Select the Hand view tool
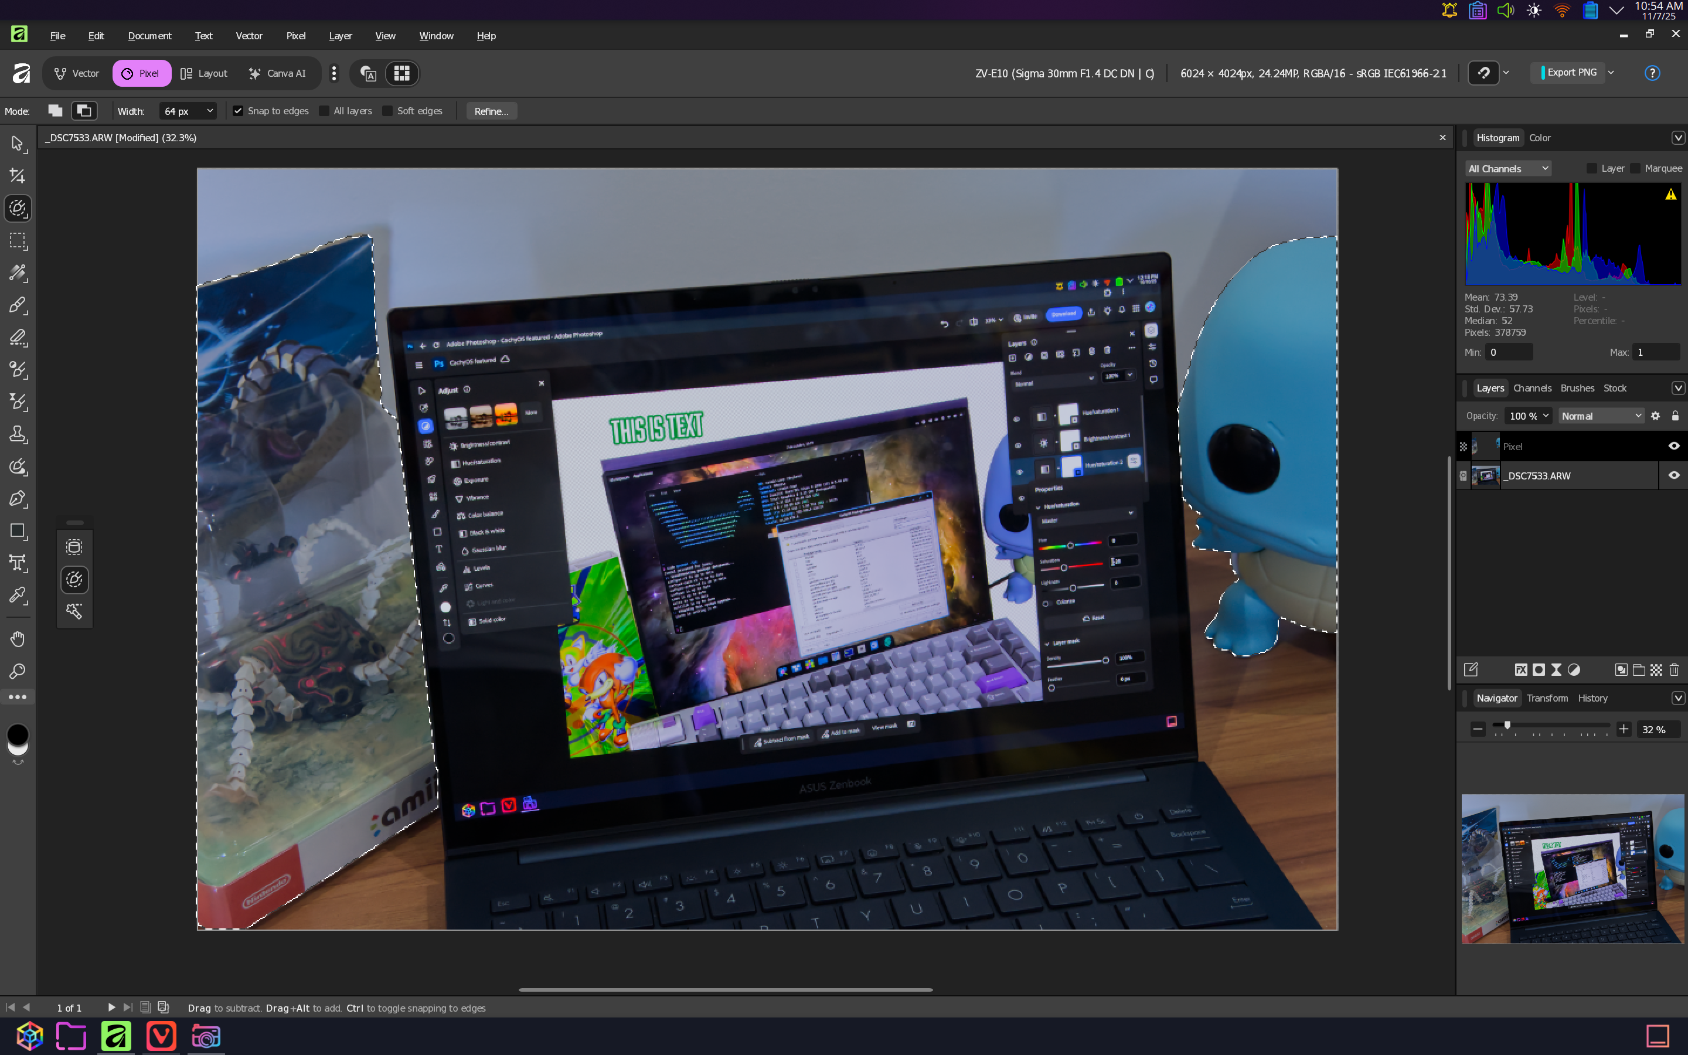The width and height of the screenshot is (1688, 1055). click(18, 639)
